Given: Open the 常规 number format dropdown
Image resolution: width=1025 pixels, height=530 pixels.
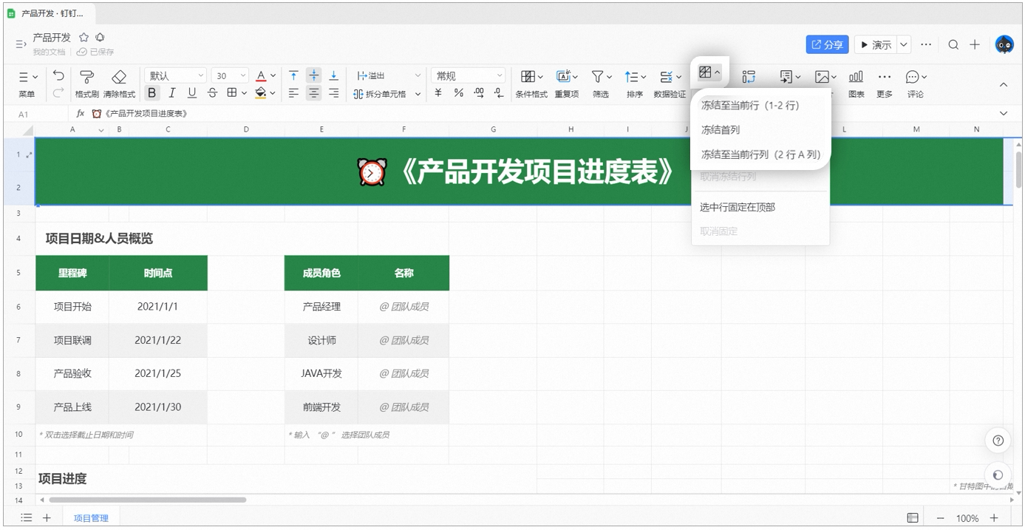Looking at the screenshot, I should tap(469, 75).
